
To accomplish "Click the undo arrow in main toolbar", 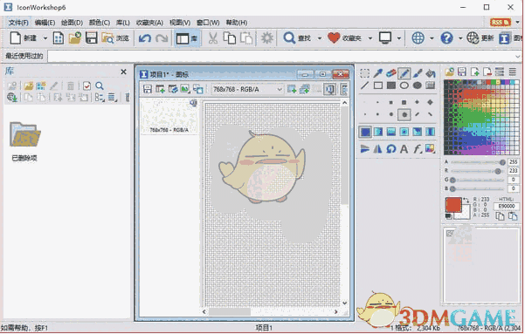I will 145,38.
